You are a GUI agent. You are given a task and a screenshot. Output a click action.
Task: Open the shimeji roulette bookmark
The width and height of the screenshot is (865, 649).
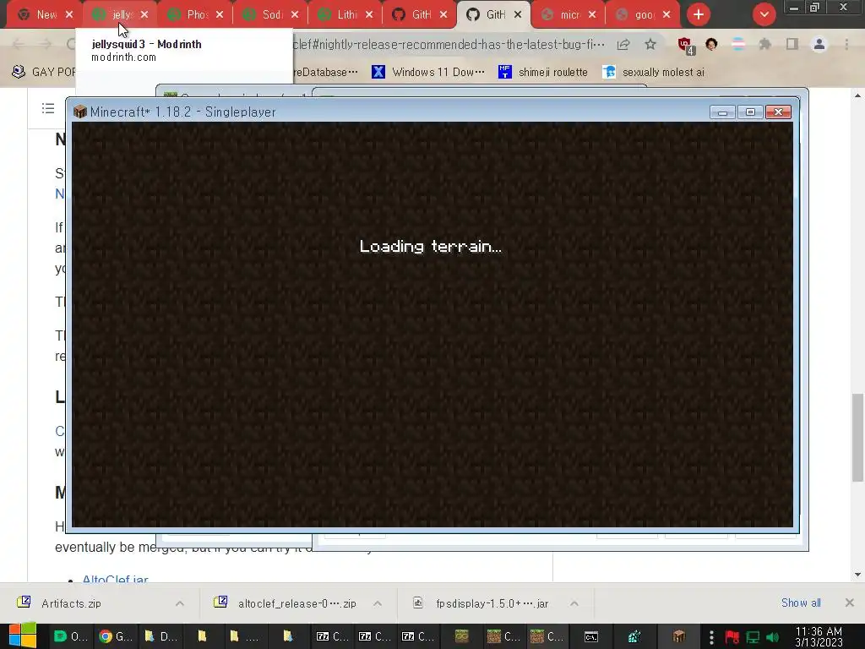[543, 72]
